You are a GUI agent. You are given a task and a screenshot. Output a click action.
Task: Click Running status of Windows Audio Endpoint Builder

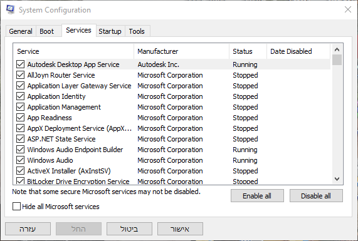(245, 150)
